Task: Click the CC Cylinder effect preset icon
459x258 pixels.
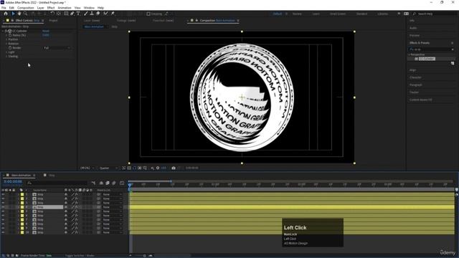Action: [416, 59]
